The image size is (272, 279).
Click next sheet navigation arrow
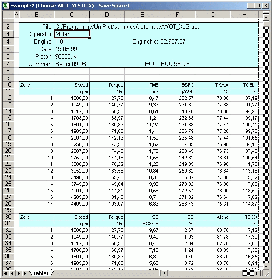click(18, 273)
